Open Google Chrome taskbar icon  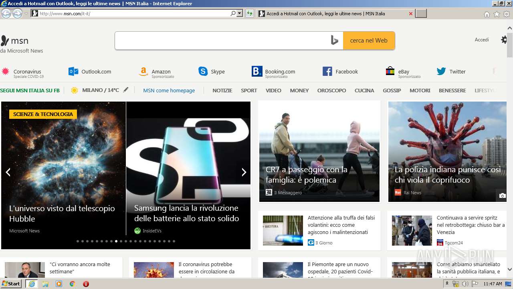(73, 283)
